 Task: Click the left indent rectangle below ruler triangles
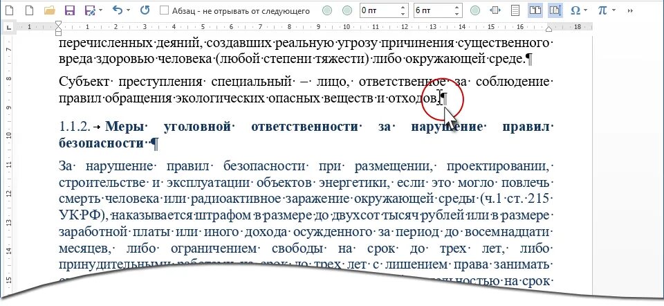coord(58,33)
